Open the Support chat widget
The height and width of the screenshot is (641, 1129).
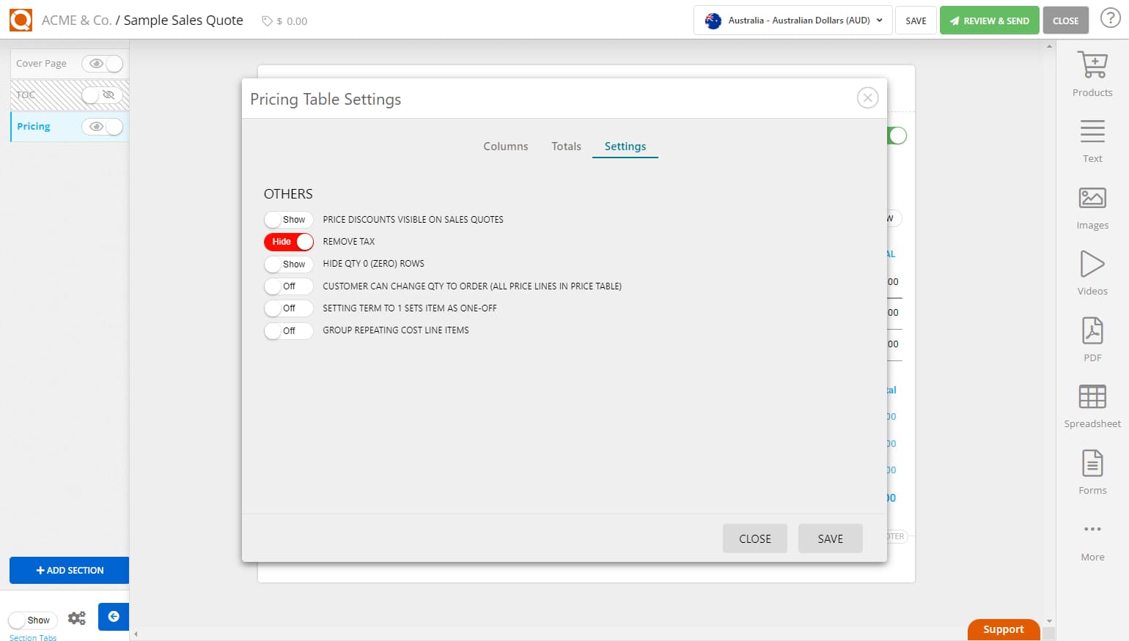[x=1003, y=629]
